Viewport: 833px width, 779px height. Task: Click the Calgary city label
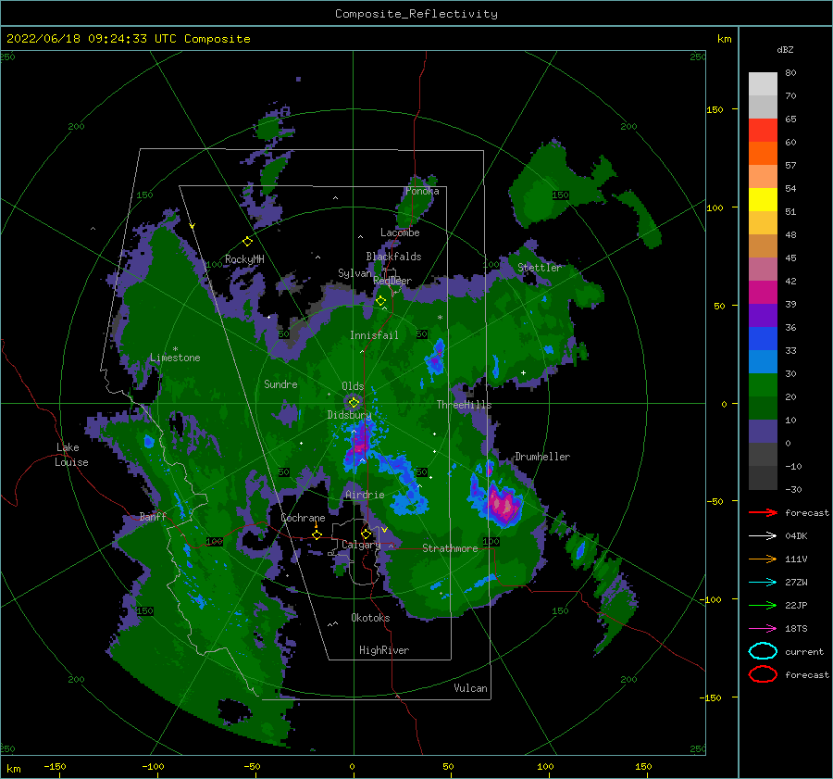point(361,545)
